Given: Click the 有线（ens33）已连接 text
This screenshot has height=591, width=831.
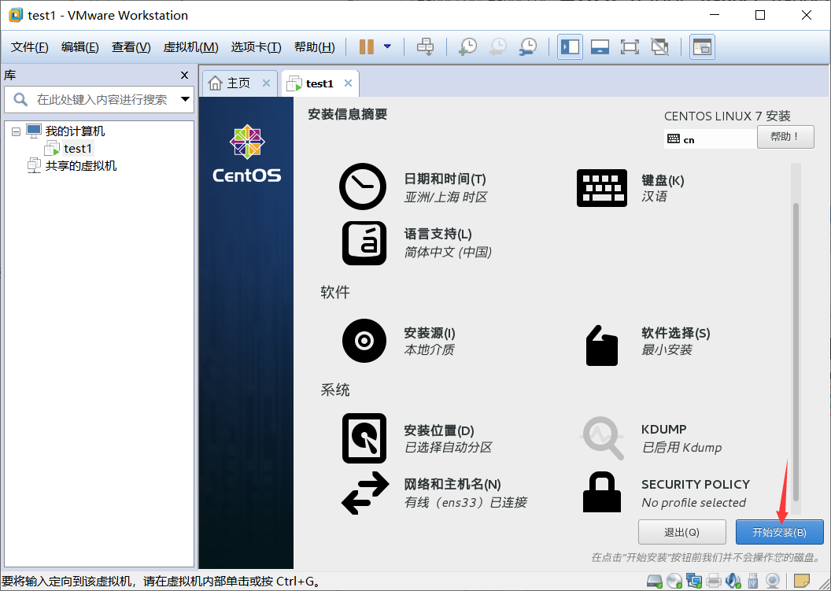Looking at the screenshot, I should [465, 503].
